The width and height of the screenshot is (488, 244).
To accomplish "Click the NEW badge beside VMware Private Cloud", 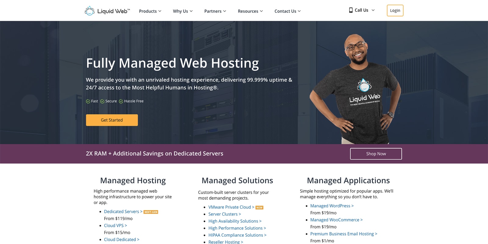I will pyautogui.click(x=259, y=208).
